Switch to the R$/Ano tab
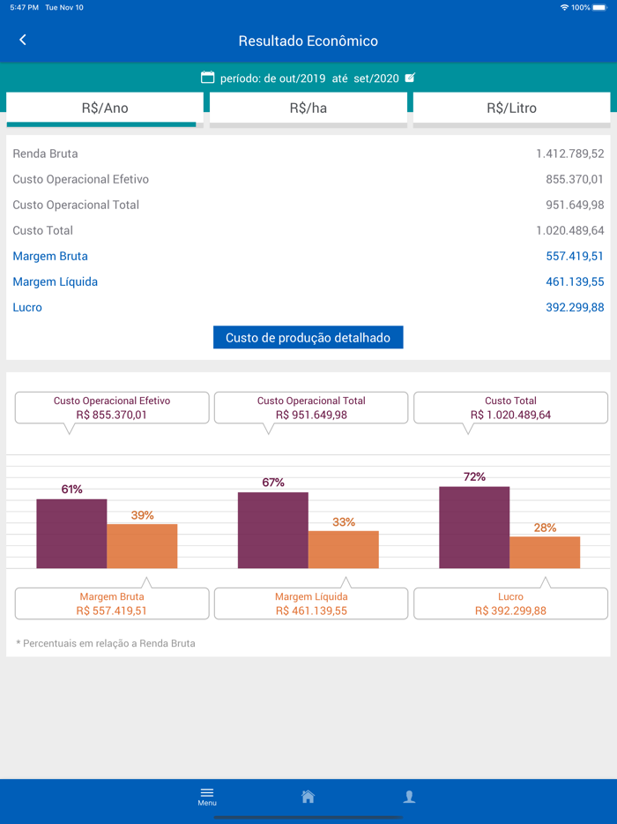The width and height of the screenshot is (617, 824). pyautogui.click(x=105, y=109)
